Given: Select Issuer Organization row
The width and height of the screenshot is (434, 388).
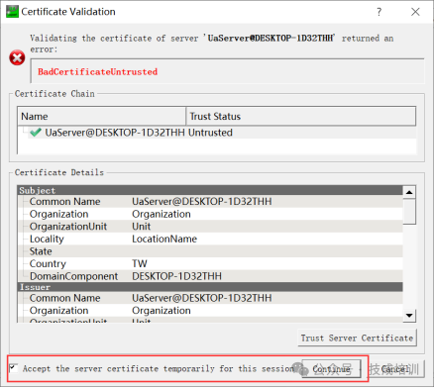Looking at the screenshot, I should click(x=210, y=311).
